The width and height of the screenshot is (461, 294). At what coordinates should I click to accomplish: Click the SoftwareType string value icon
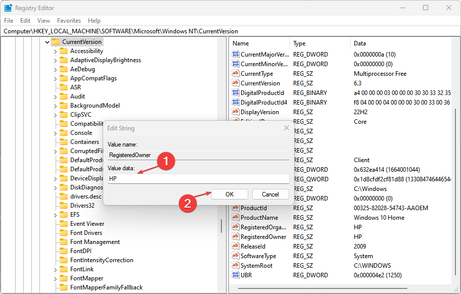click(235, 256)
